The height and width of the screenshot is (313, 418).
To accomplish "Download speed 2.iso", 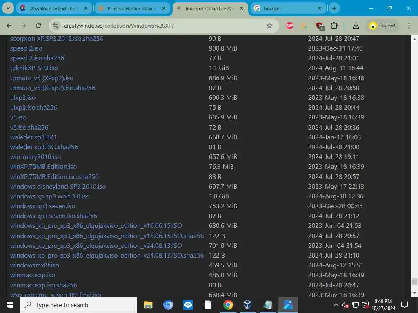I will pos(26,48).
